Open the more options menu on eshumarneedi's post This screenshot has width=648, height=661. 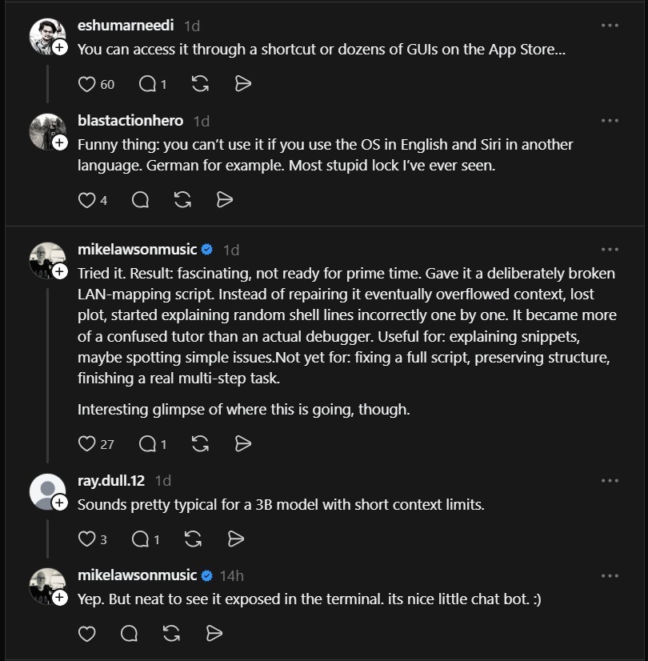pos(610,26)
